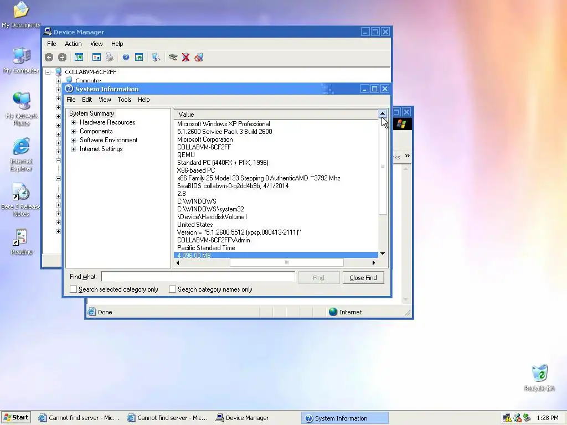Click the Find what text field
The width and height of the screenshot is (567, 425).
tap(198, 277)
